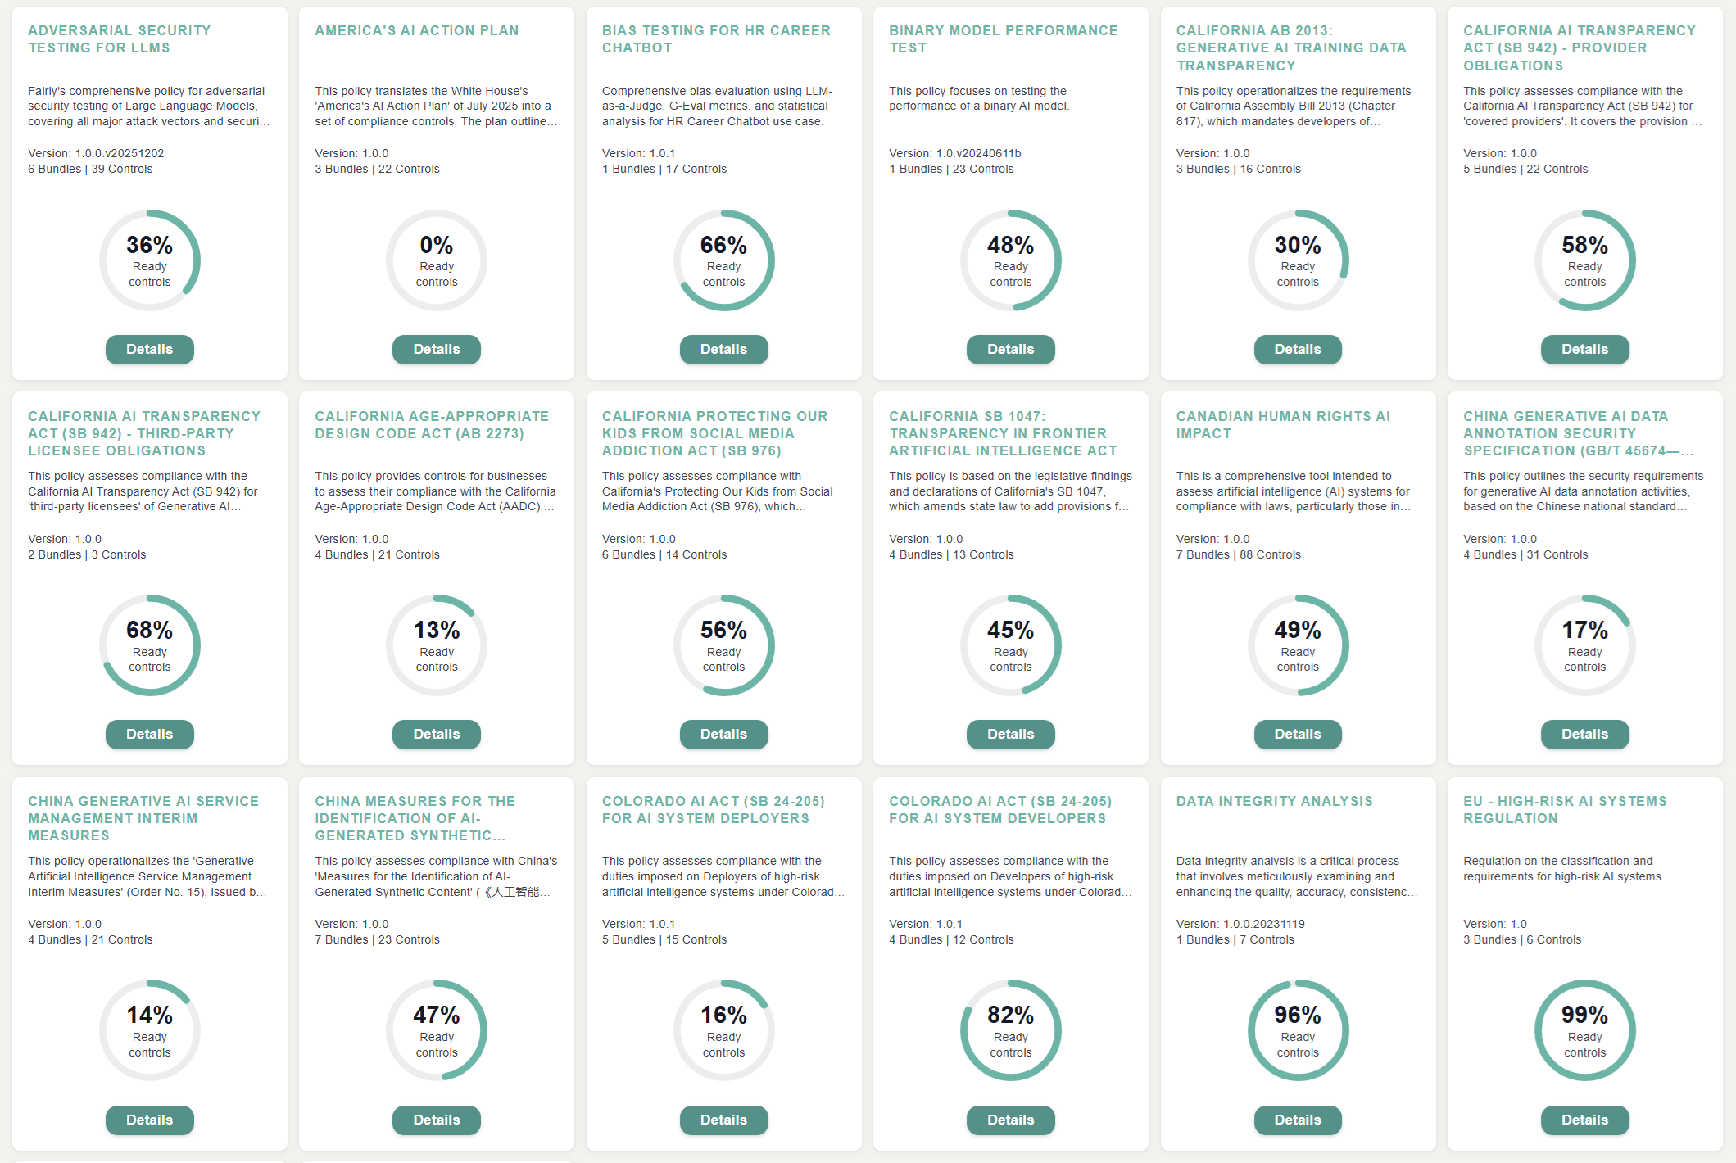The width and height of the screenshot is (1736, 1163).
Task: Open Details for California AB 2013 policy
Action: pyautogui.click(x=1298, y=350)
